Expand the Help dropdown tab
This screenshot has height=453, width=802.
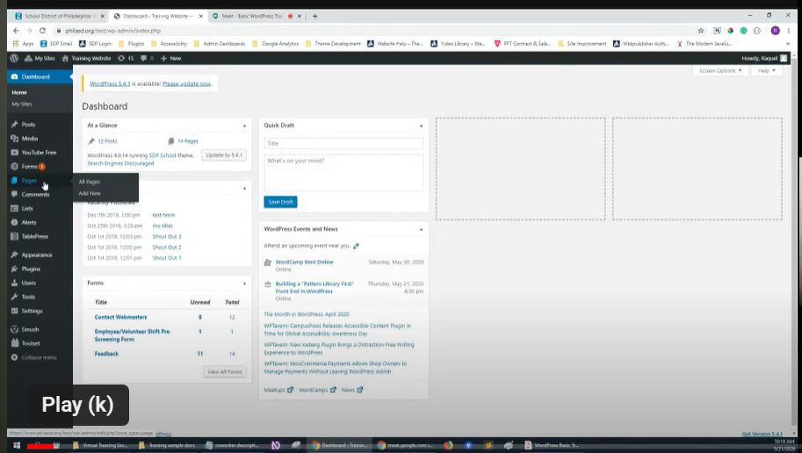[766, 70]
